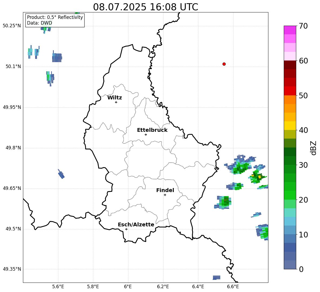The image size is (320, 292).
Task: Click the 40 dBZ colorbar label
Action: tap(303, 130)
